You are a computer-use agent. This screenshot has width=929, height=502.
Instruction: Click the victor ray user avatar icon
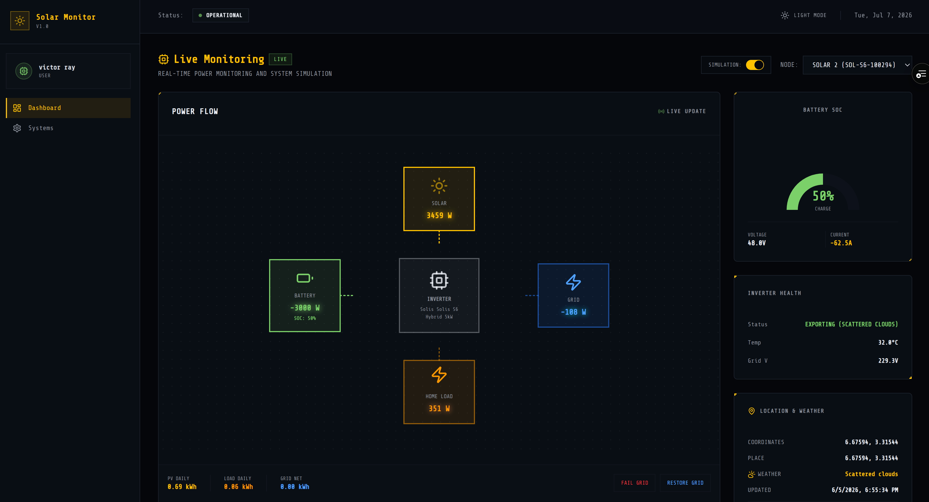coord(24,71)
